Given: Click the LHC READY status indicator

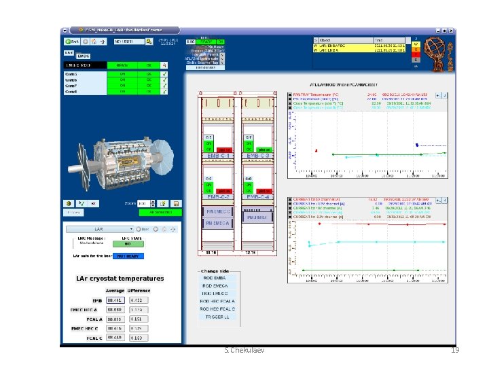Looking at the screenshot, I should (206, 42).
